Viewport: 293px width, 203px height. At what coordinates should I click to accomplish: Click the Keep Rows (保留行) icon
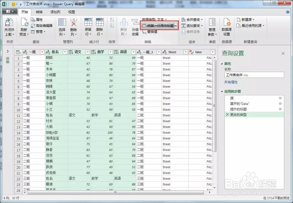pyautogui.click(x=88, y=22)
